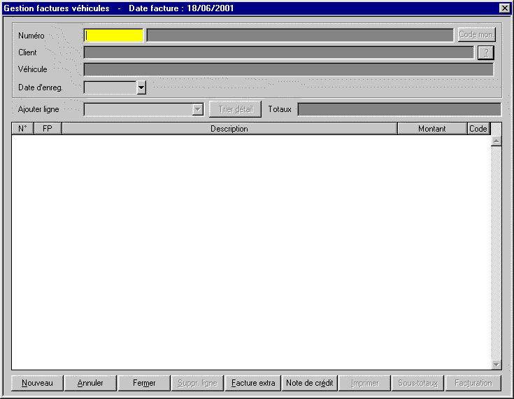Click the list scrollbar up arrow

tap(497, 141)
